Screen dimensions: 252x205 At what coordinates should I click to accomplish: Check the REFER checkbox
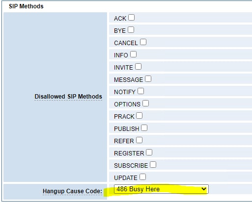(139, 140)
